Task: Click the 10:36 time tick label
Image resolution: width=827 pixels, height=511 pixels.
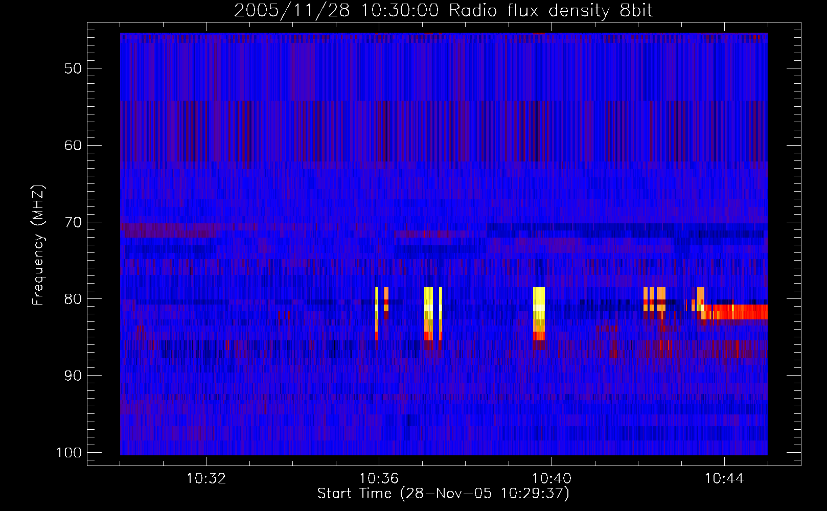Action: [379, 479]
